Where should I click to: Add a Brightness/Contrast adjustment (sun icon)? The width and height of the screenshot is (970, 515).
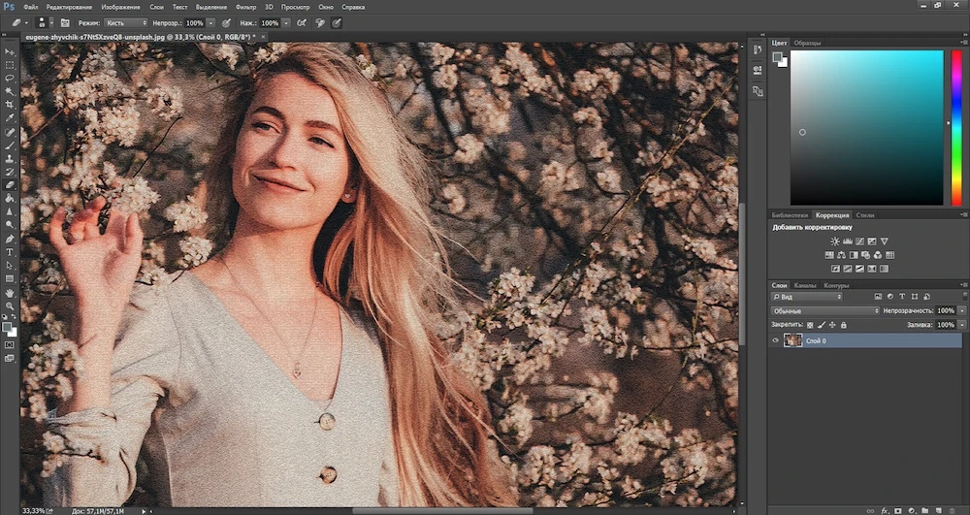(834, 241)
